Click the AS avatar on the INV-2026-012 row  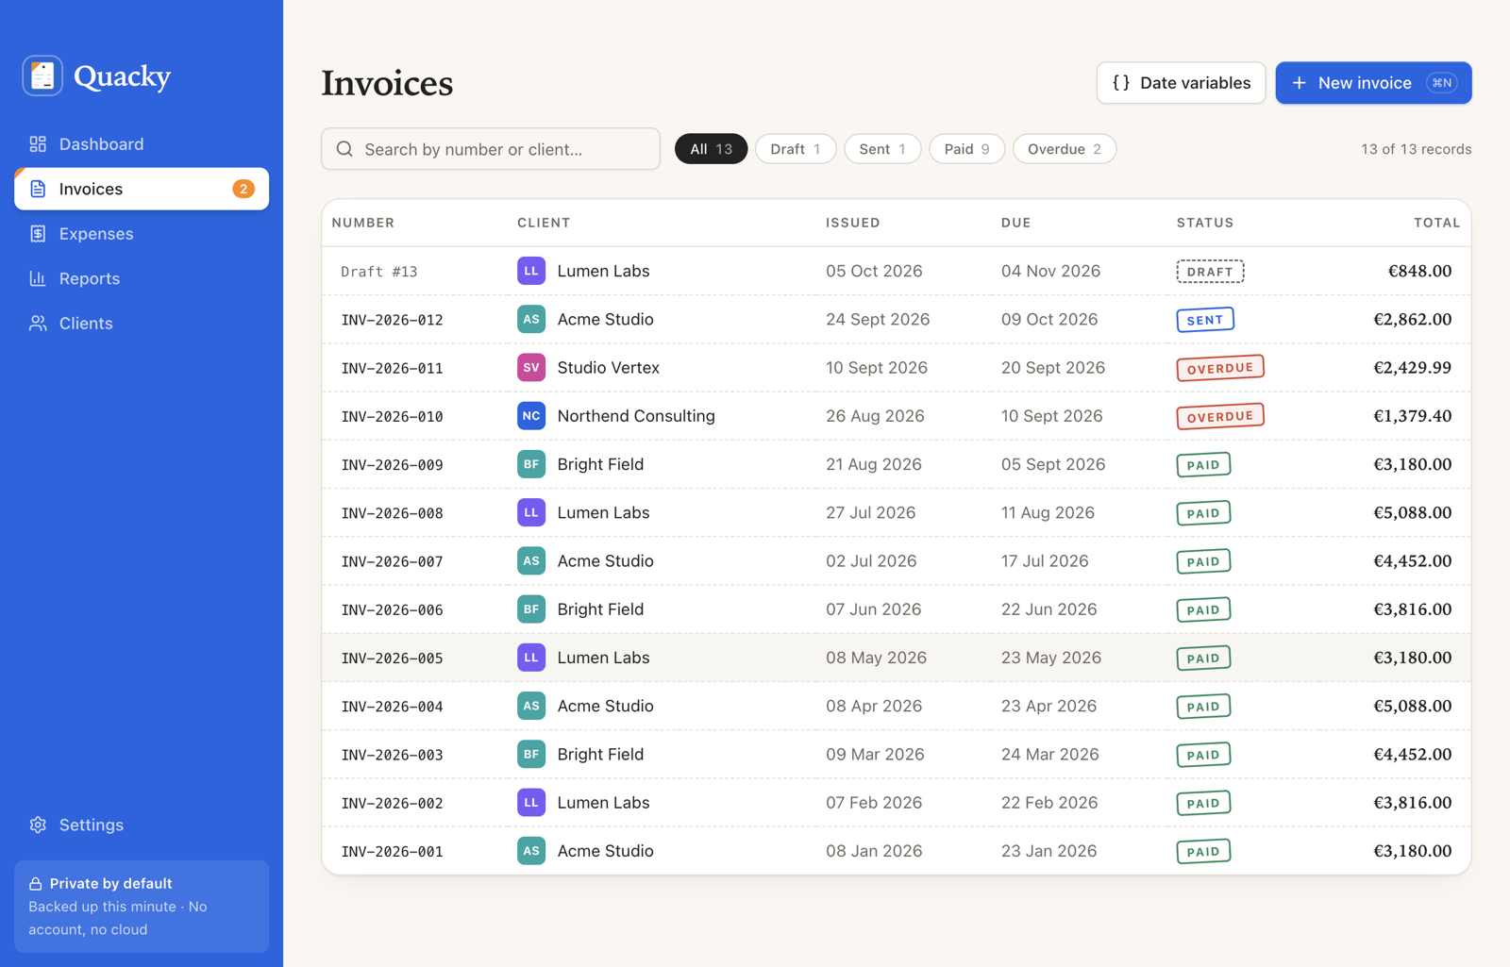(531, 319)
